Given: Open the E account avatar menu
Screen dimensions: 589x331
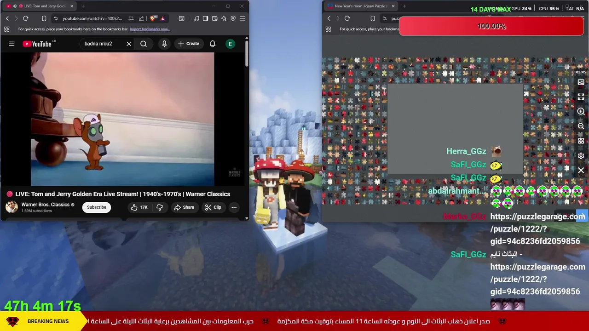Looking at the screenshot, I should coord(230,44).
